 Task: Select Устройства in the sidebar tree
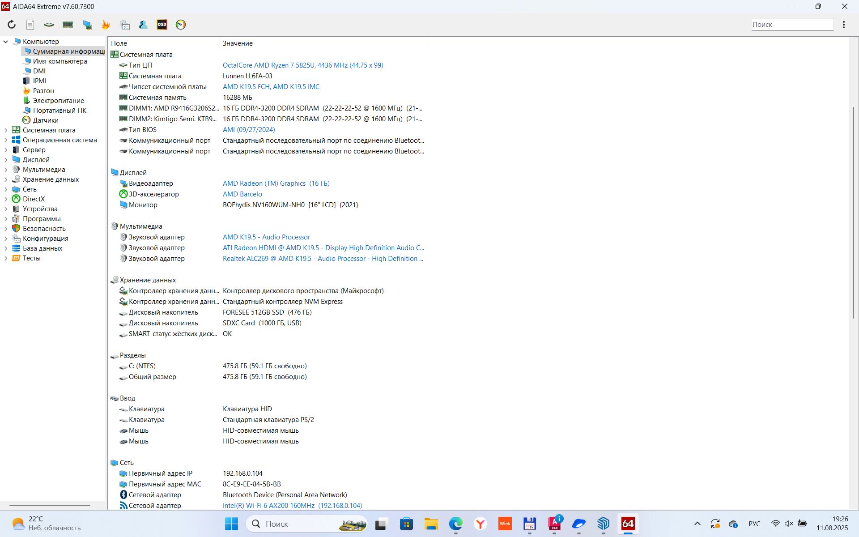(x=40, y=209)
